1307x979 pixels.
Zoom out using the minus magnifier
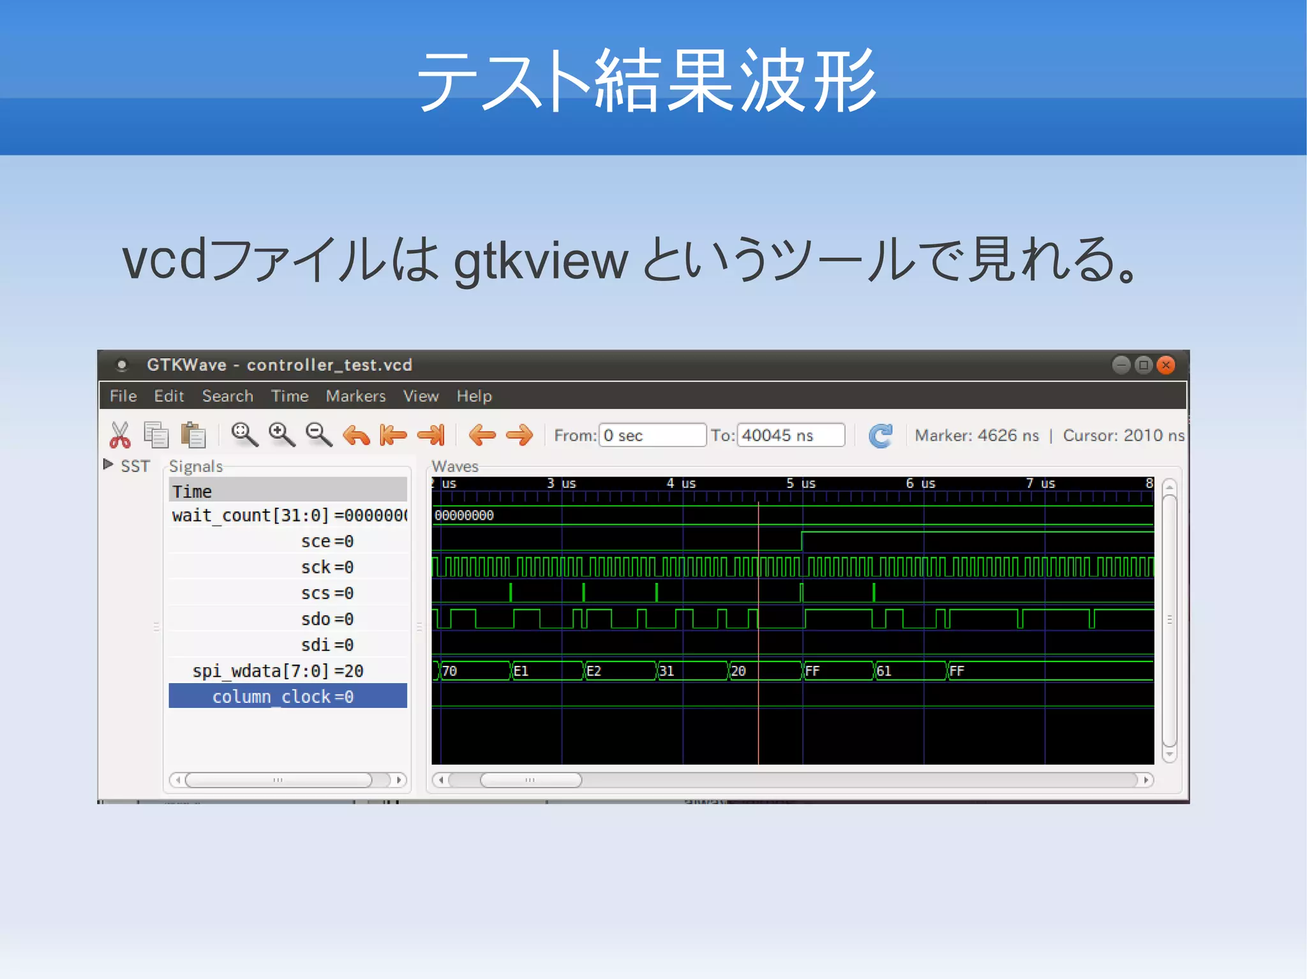318,435
